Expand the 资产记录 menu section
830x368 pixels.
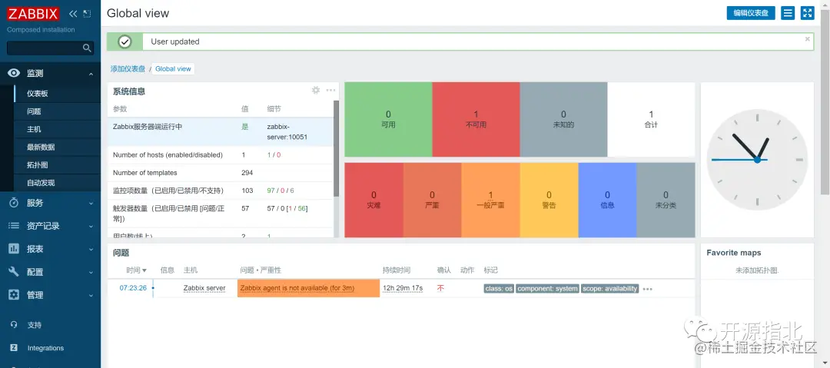click(x=91, y=226)
